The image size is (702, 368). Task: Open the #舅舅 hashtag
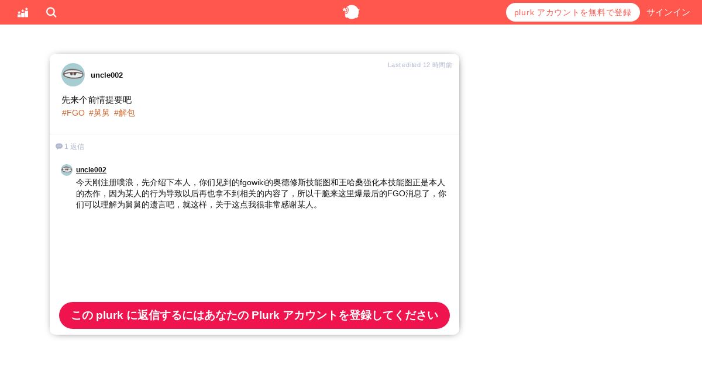click(x=99, y=113)
